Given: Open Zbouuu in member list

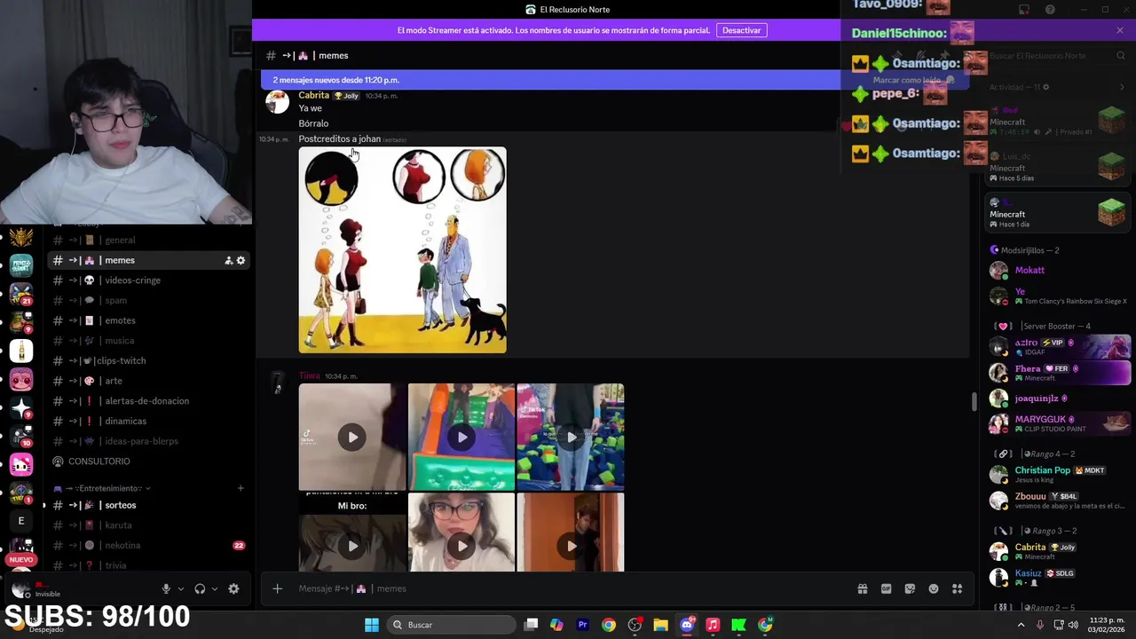Looking at the screenshot, I should [1059, 501].
